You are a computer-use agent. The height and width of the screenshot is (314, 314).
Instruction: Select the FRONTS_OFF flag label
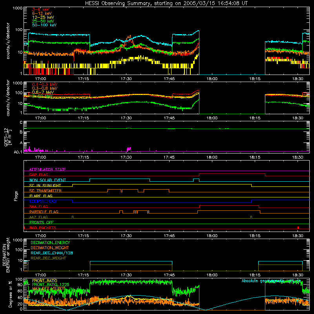coord(42,223)
